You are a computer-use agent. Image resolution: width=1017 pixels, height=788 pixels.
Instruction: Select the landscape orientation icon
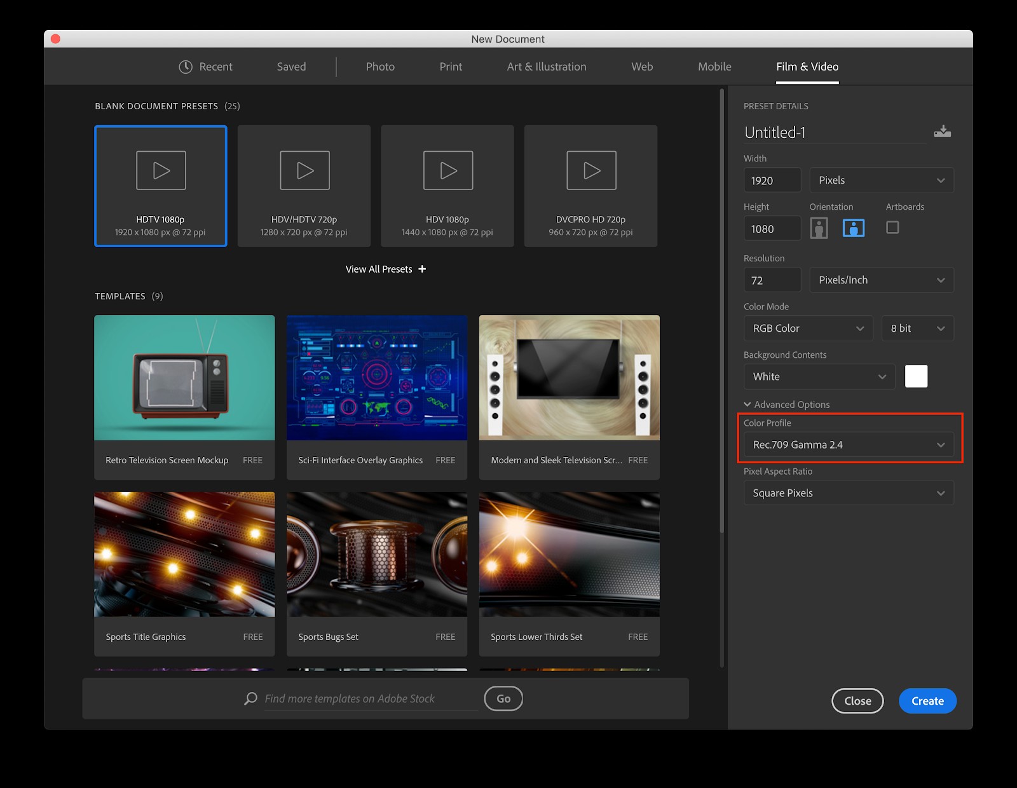point(854,228)
